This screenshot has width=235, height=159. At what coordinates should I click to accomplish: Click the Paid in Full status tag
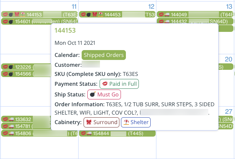pyautogui.click(x=119, y=84)
